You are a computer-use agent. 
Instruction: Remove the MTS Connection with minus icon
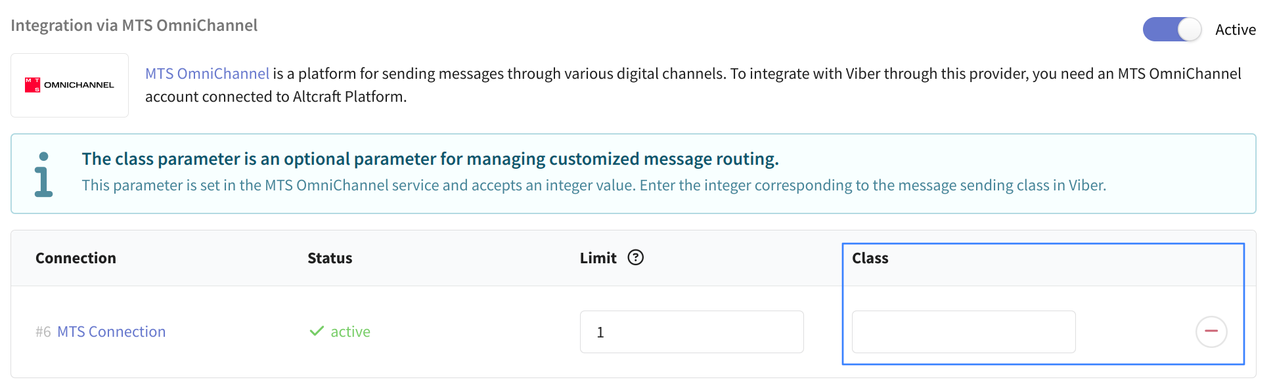[x=1211, y=332]
